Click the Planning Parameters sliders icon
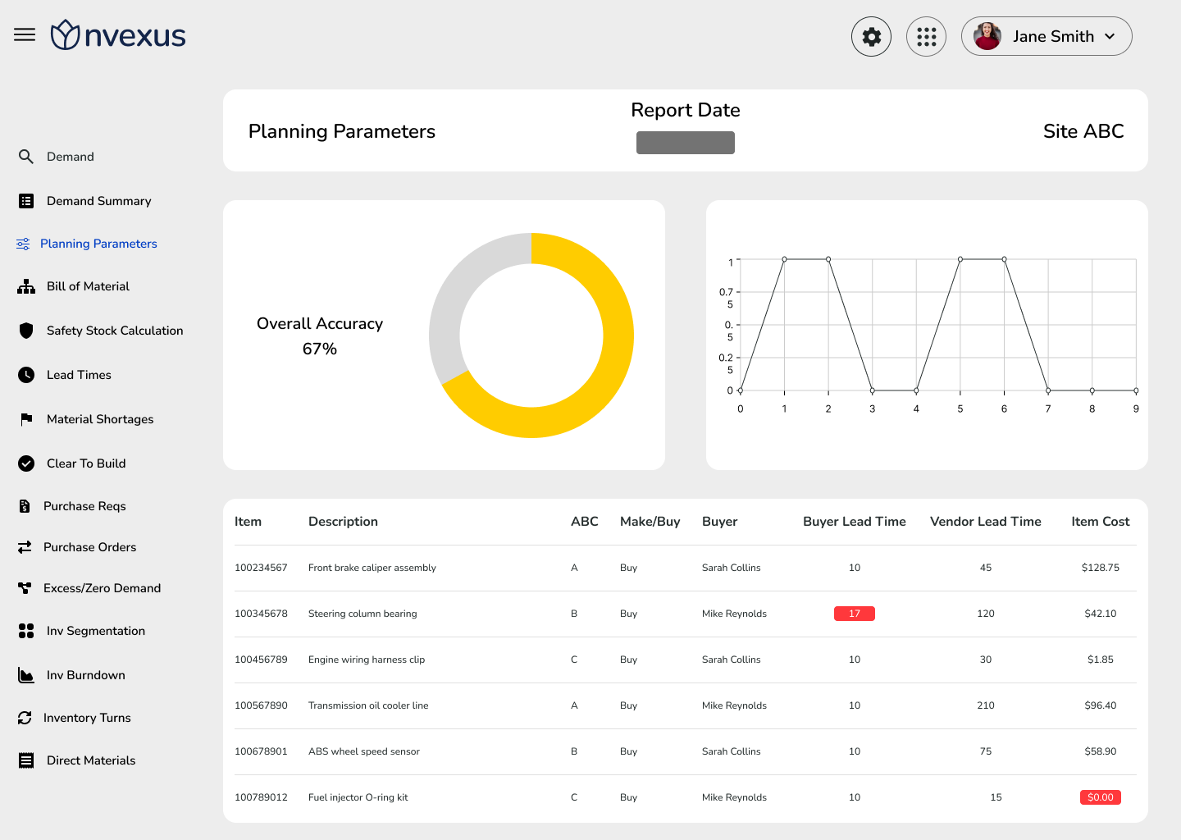Screen dimensions: 1181x840 coord(23,244)
